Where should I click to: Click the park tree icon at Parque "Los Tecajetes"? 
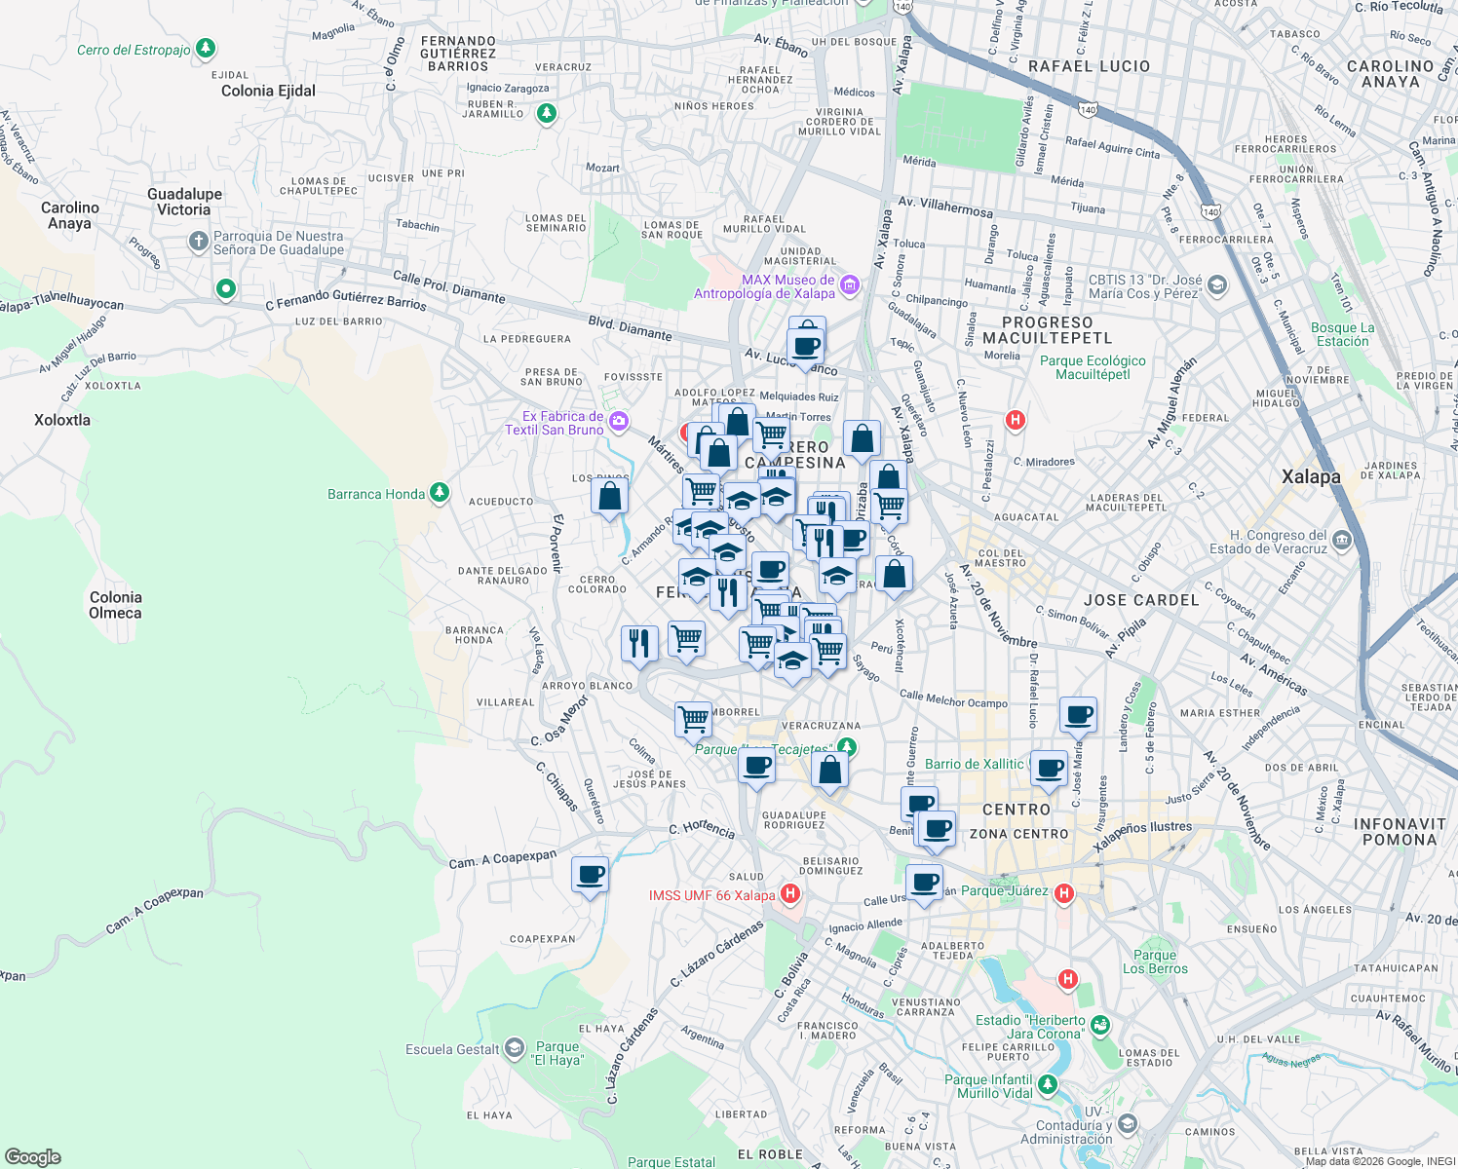(846, 748)
